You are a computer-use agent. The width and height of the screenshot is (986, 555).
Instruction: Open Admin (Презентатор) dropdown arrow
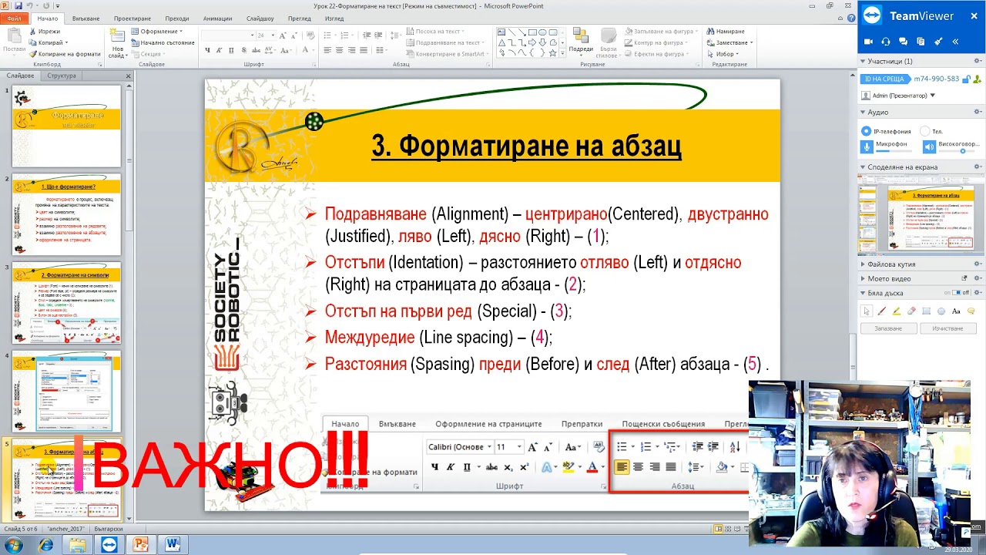tap(933, 96)
